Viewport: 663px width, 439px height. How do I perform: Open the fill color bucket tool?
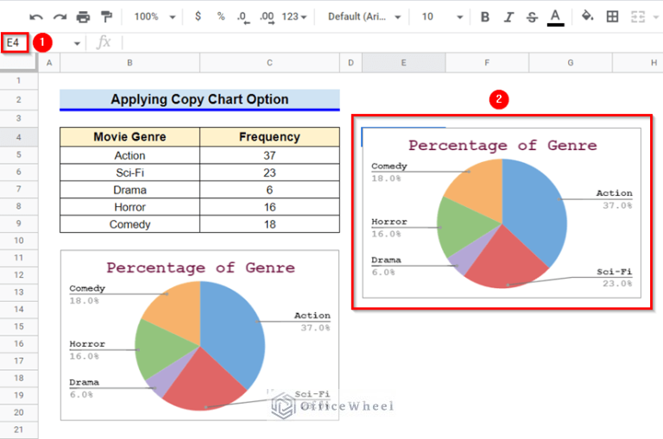coord(588,16)
